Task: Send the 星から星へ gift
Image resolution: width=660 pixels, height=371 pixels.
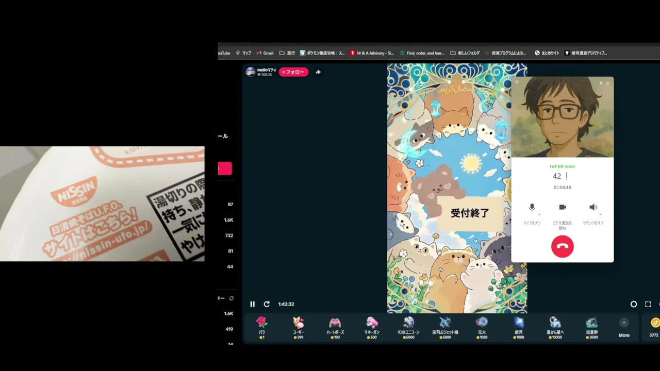Action: (x=555, y=327)
